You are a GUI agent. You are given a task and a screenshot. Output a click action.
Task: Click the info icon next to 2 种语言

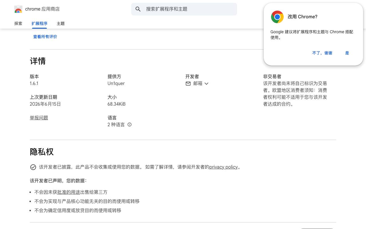point(130,125)
